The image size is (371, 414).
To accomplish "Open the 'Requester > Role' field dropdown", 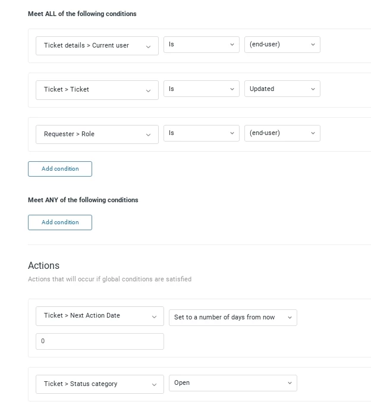I will 97,134.
